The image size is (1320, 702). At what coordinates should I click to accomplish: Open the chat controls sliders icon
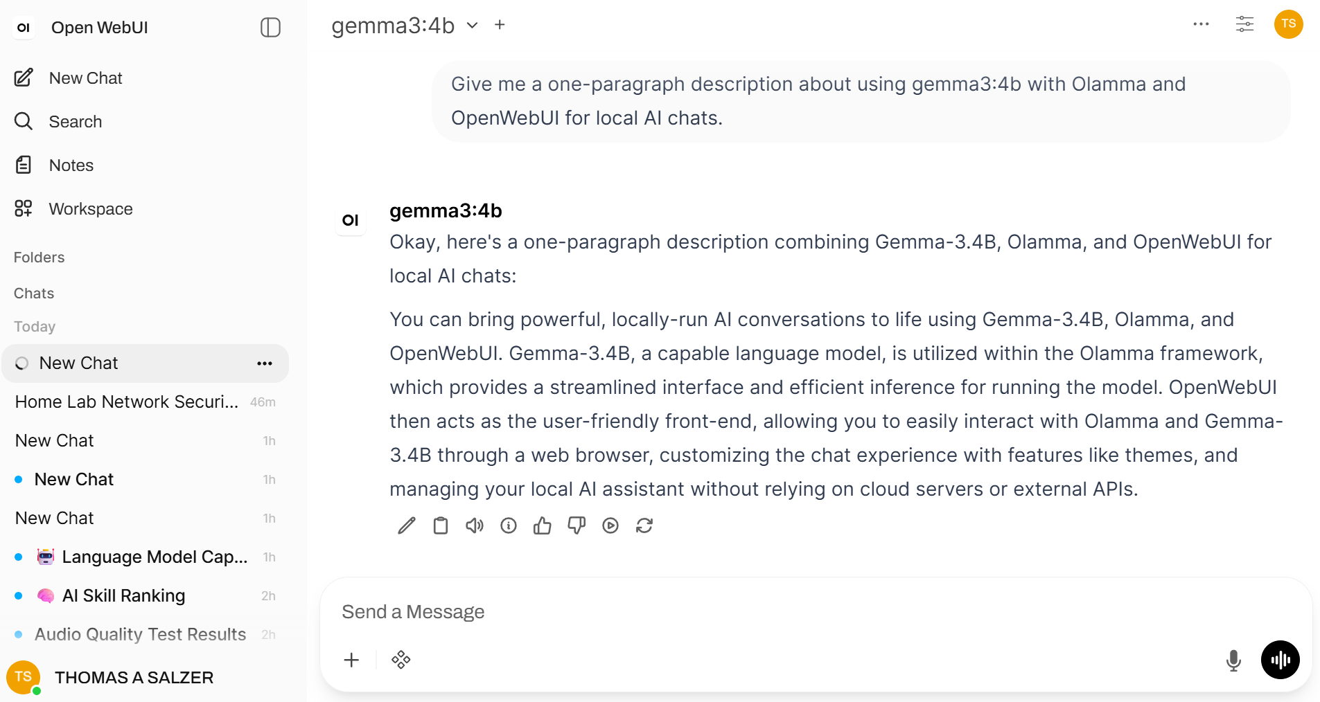(1244, 24)
